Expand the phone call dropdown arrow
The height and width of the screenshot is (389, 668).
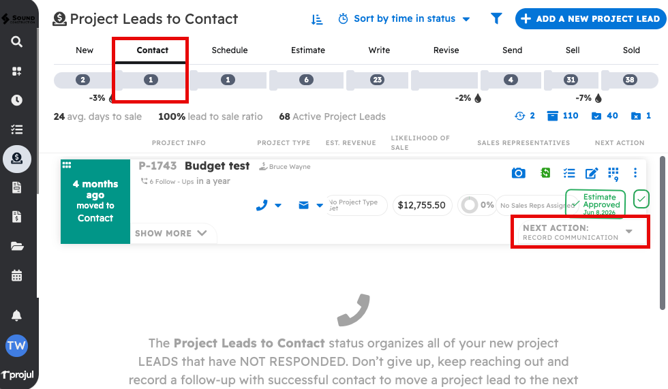click(278, 205)
